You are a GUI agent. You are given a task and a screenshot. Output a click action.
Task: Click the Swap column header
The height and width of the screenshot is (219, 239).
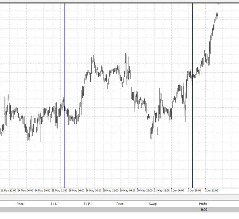pyautogui.click(x=153, y=204)
